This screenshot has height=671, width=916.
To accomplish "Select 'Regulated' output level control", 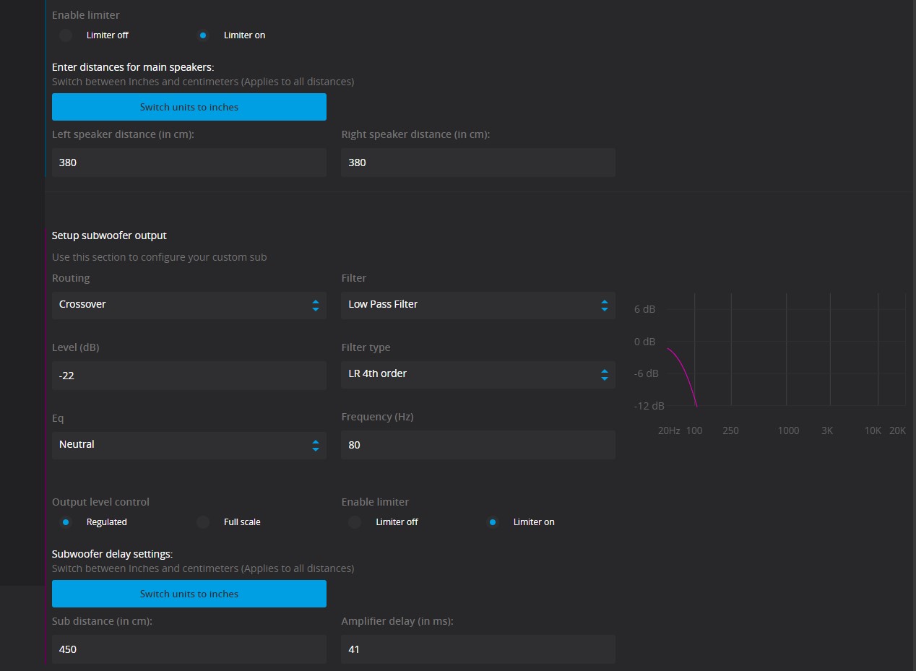I will point(66,521).
